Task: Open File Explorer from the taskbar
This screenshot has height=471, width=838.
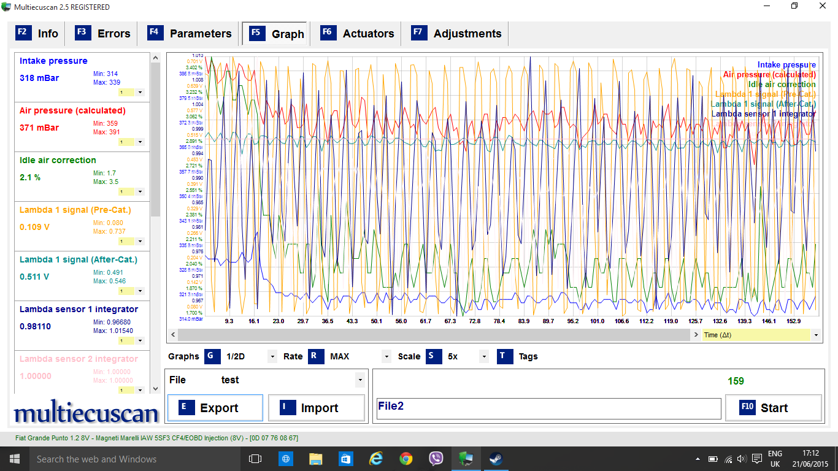Action: [315, 459]
